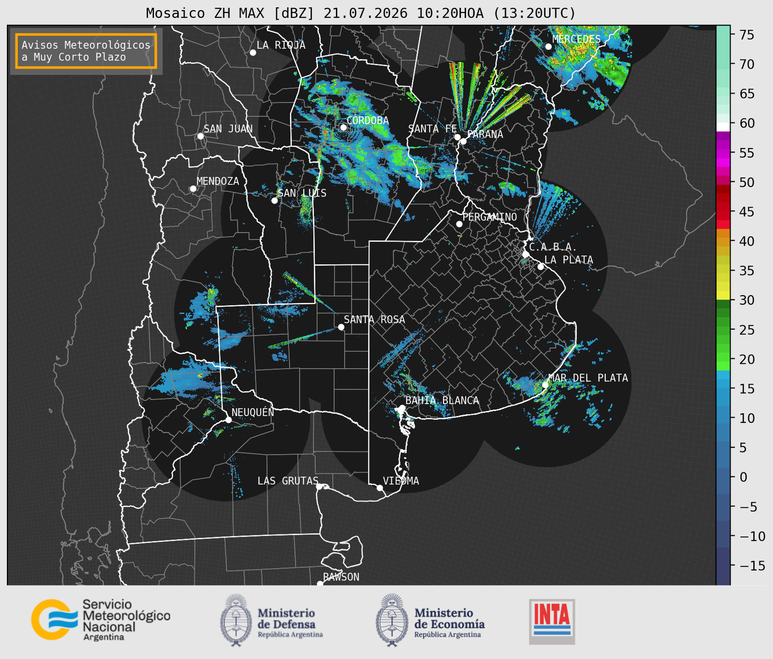Click the Ministerio de Economía emblem
Image resolution: width=773 pixels, height=659 pixels.
click(392, 620)
